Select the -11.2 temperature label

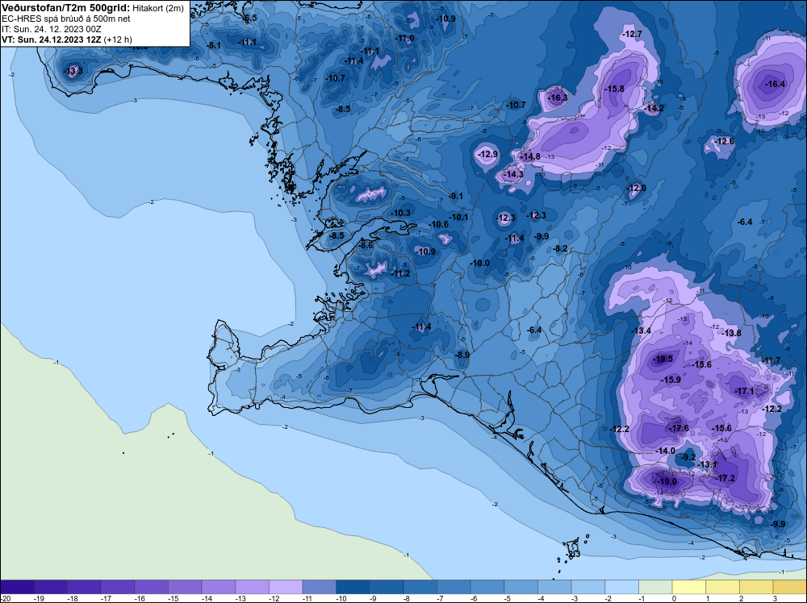400,273
